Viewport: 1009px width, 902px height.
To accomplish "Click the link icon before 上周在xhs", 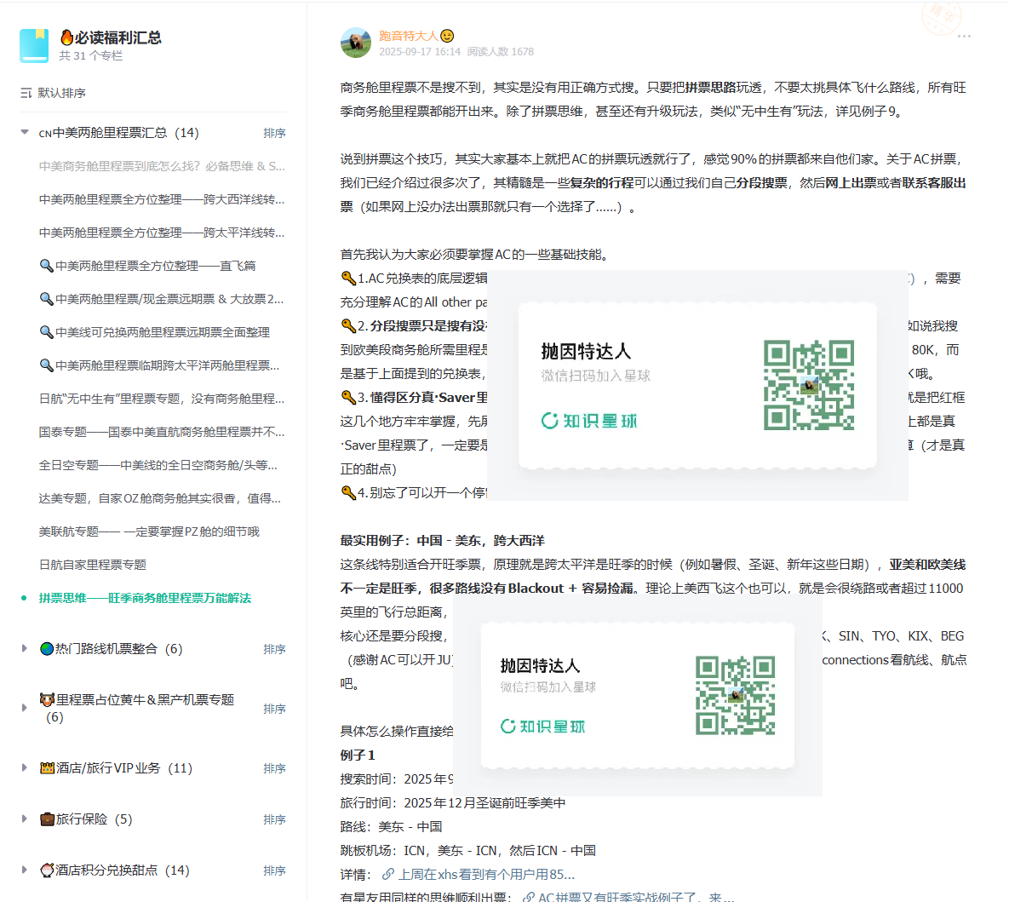I will 388,874.
